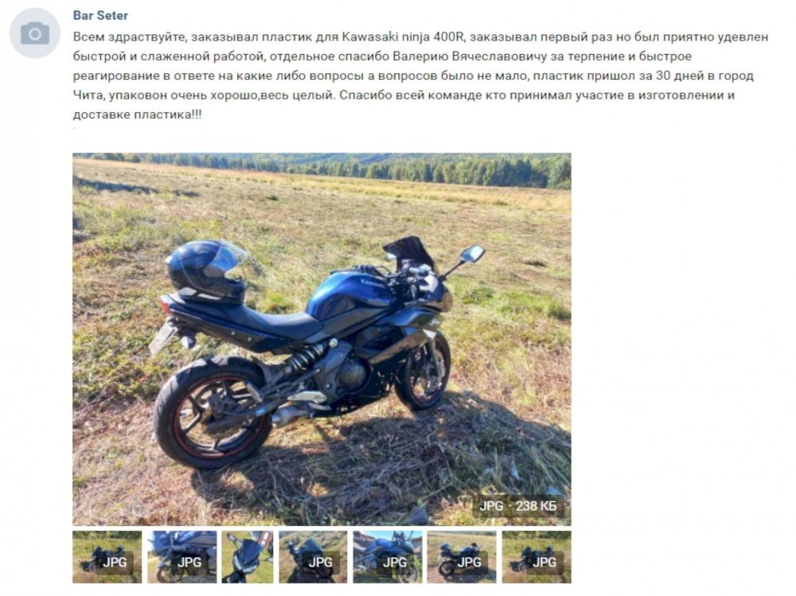Screen dimensions: 796x596
Task: Open the last JPG thumbnail in the row
Action: [x=537, y=557]
